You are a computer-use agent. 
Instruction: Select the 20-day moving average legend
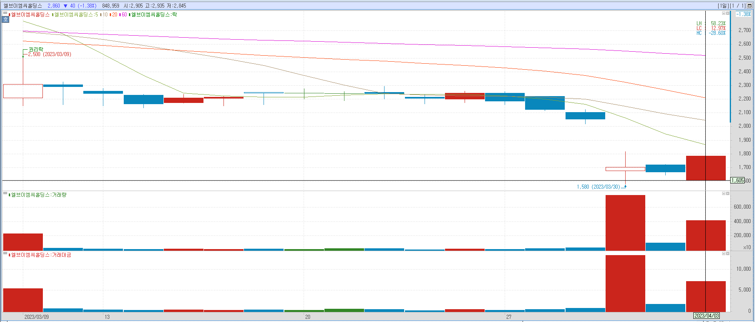114,14
